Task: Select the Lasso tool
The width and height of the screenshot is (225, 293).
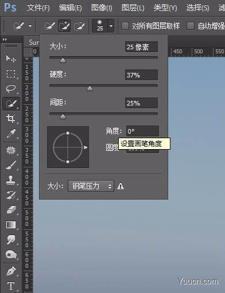Action: [x=11, y=89]
